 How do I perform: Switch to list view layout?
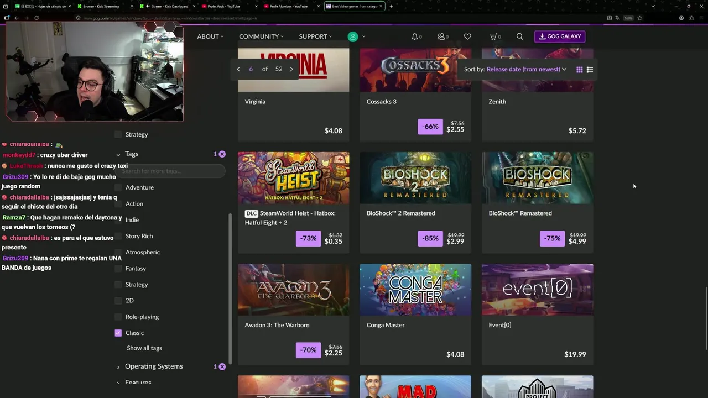pos(590,70)
